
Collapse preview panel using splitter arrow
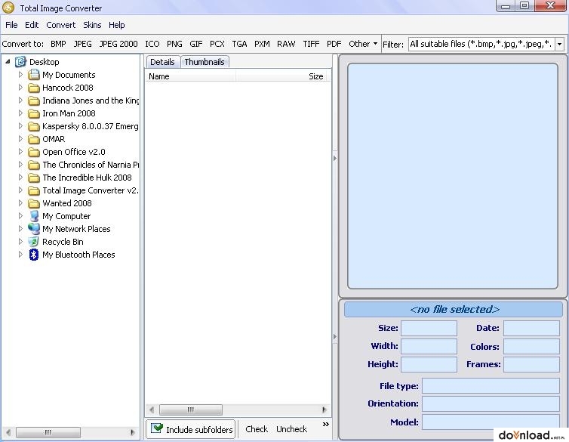tap(335, 159)
